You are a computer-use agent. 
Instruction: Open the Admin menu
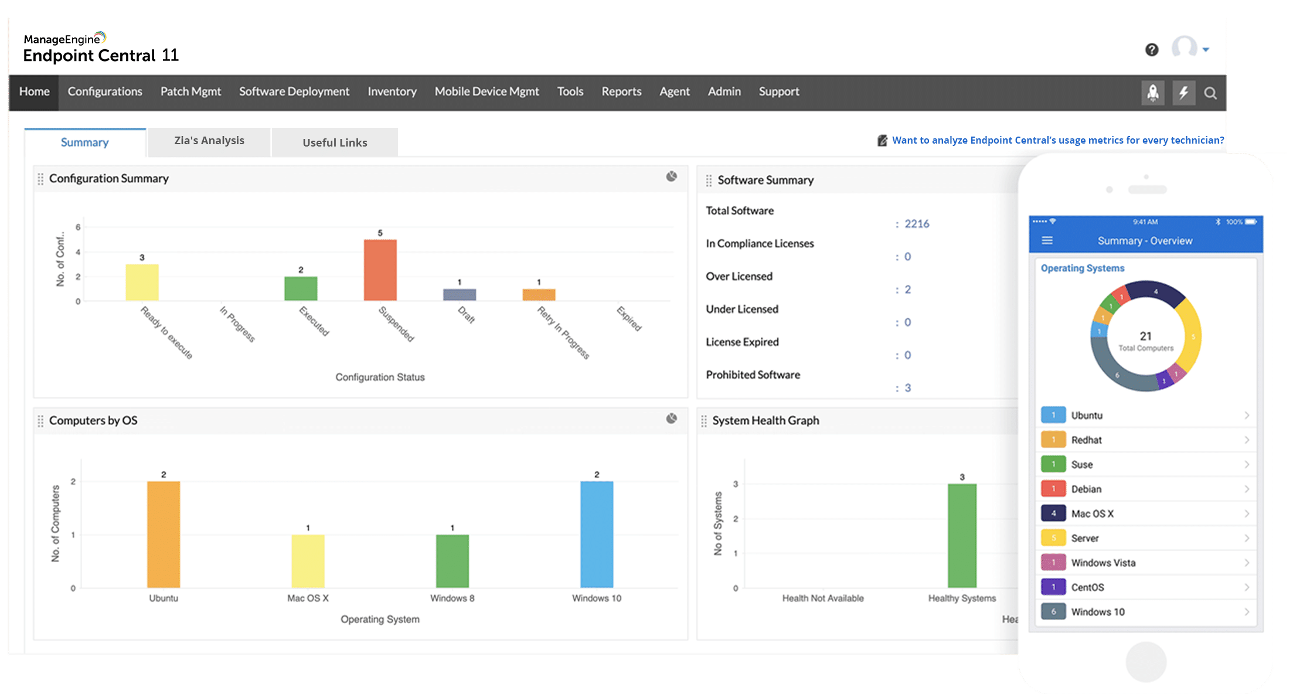724,92
